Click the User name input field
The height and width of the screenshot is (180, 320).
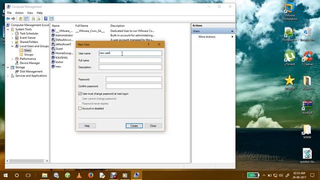(x=130, y=53)
